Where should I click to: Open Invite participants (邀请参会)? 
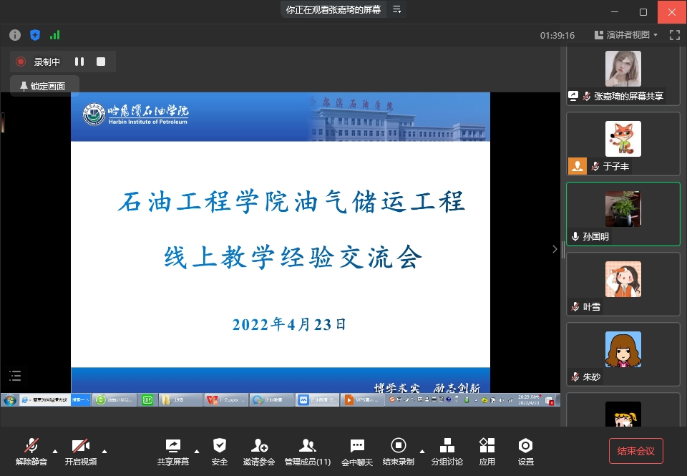[259, 451]
